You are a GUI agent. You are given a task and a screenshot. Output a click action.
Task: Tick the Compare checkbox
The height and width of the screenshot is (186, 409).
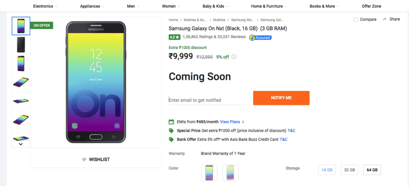pos(355,20)
